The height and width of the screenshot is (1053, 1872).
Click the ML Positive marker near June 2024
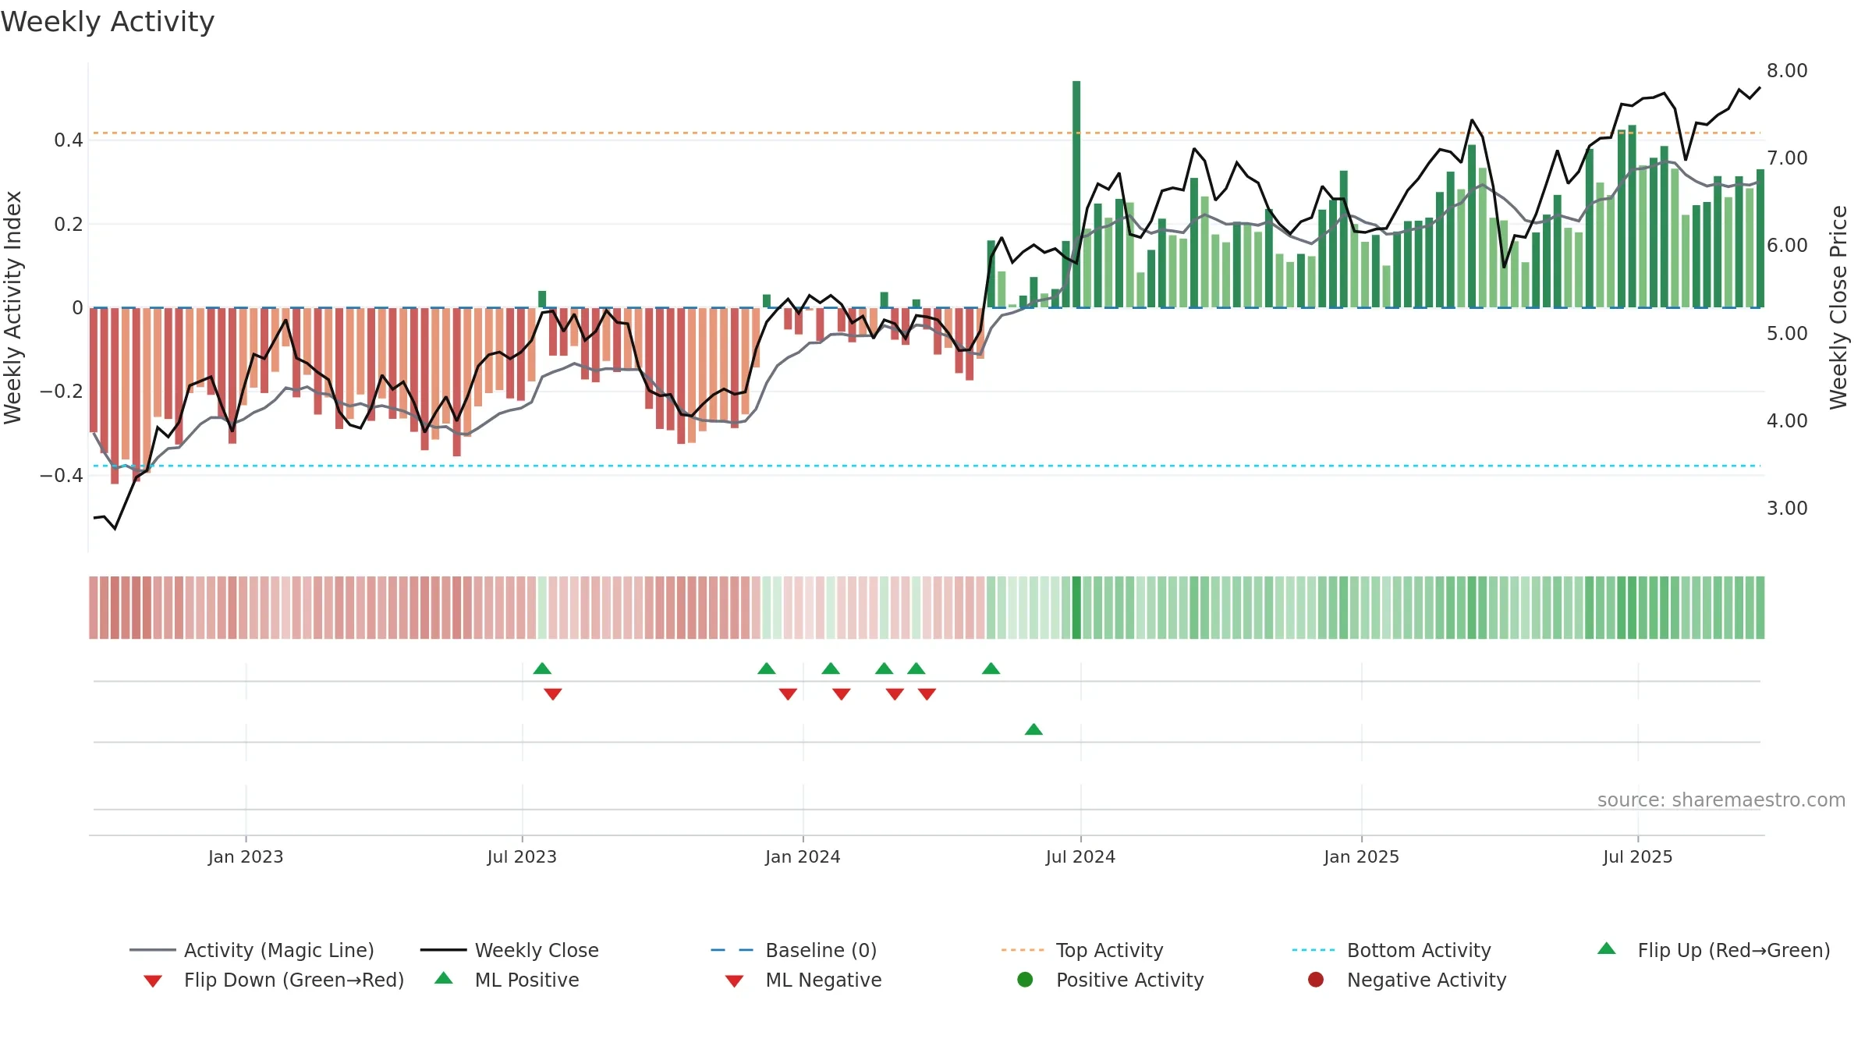click(x=1033, y=729)
